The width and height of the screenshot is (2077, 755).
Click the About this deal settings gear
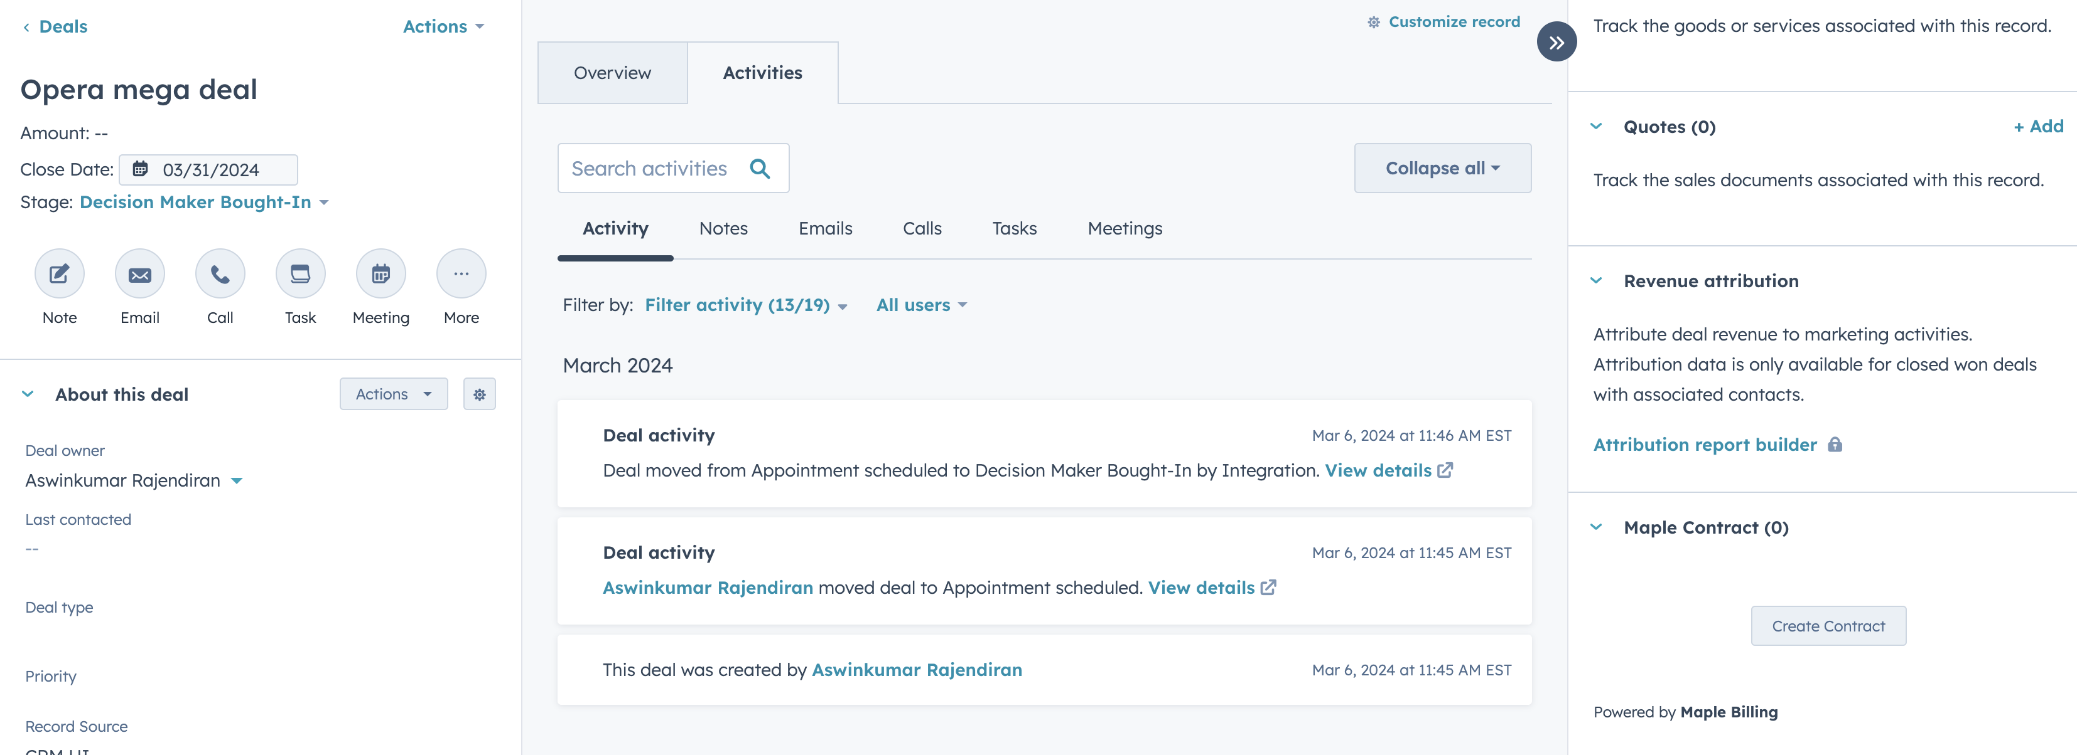479,394
